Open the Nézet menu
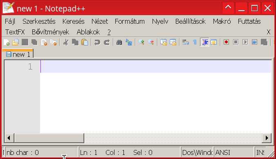 point(100,21)
